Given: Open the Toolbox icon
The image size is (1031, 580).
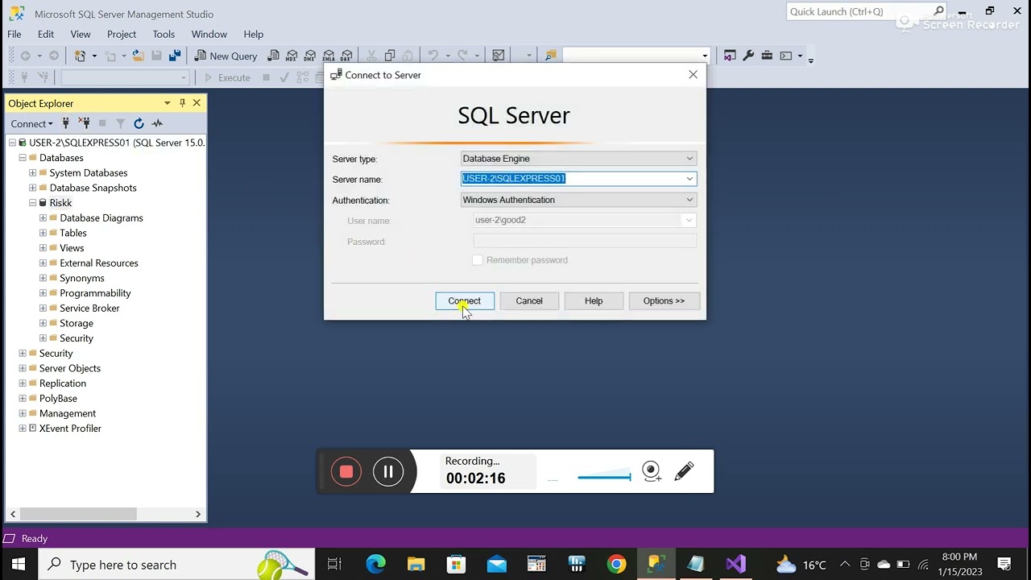Looking at the screenshot, I should [x=767, y=56].
